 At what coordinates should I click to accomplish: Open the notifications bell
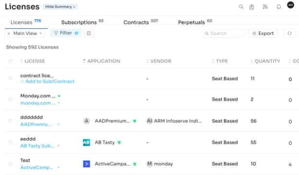(x=278, y=7)
